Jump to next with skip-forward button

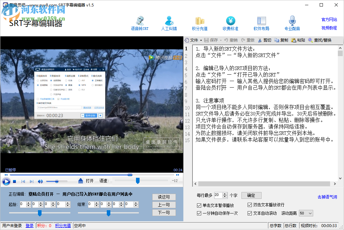(31, 181)
